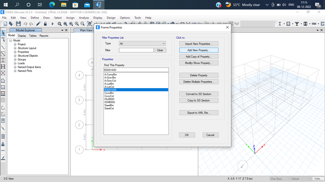Expand the Structural Objects tree node

coord(15,56)
